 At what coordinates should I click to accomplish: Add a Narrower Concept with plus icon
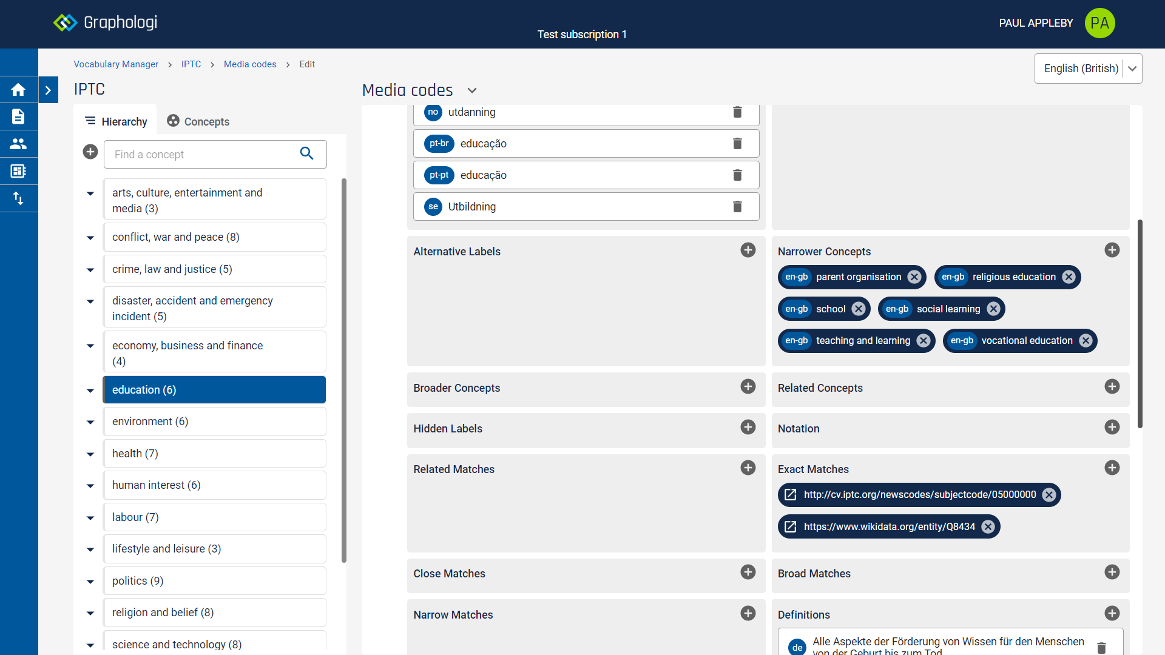(x=1112, y=250)
